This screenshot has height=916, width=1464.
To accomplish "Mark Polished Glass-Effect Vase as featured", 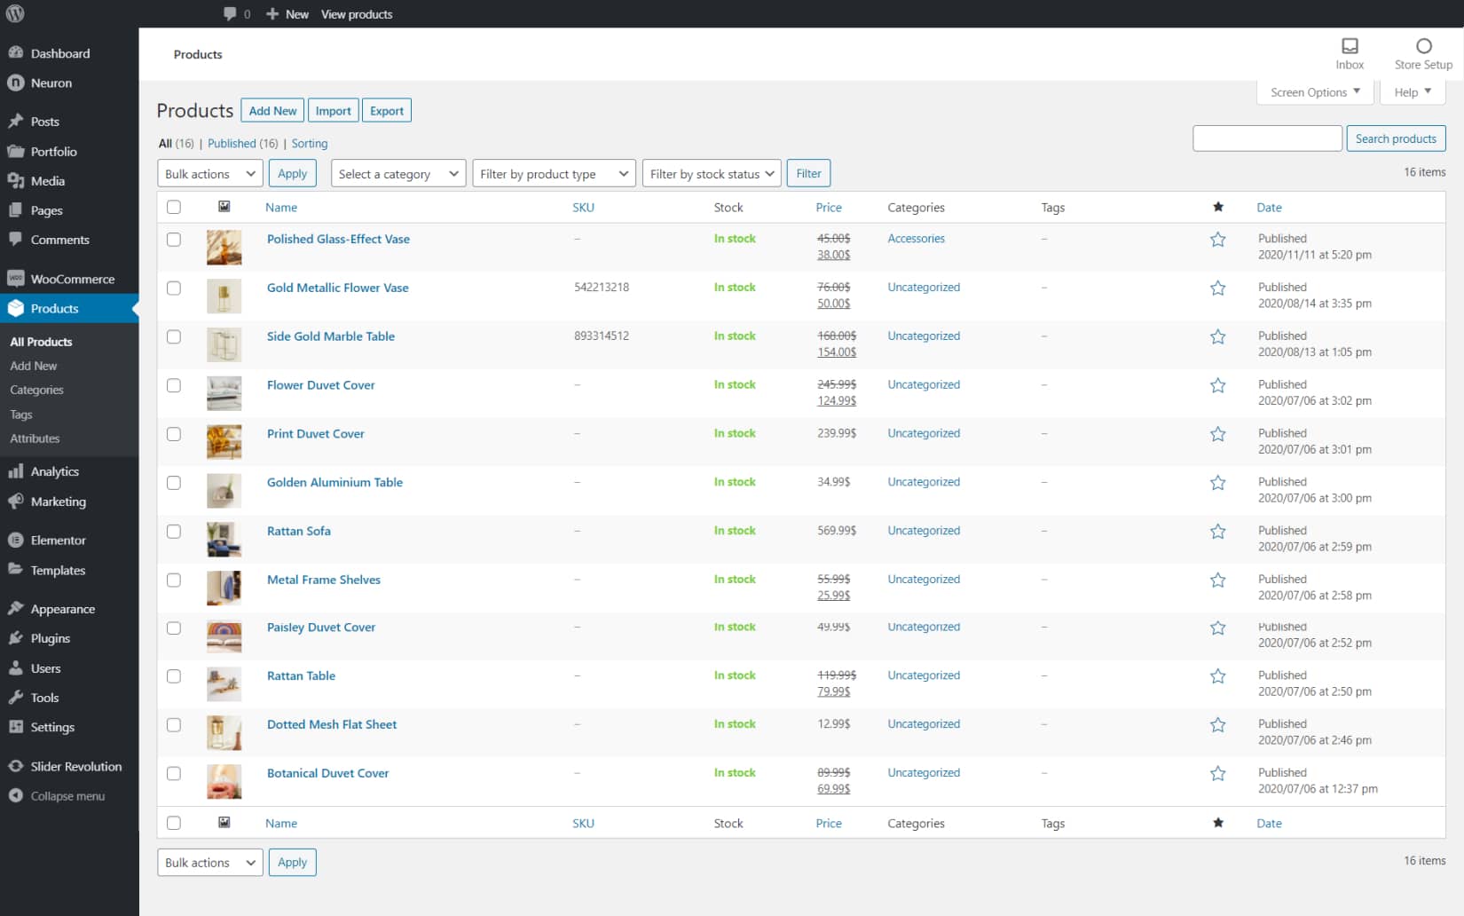I will click(1217, 240).
